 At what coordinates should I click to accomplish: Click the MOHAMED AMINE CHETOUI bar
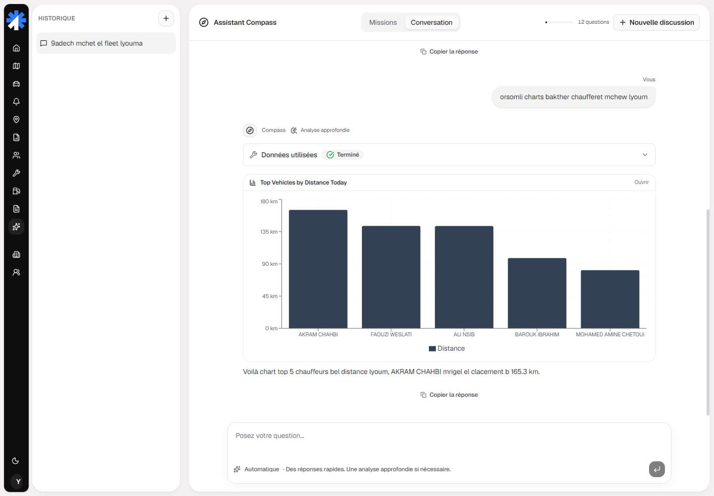pyautogui.click(x=610, y=299)
